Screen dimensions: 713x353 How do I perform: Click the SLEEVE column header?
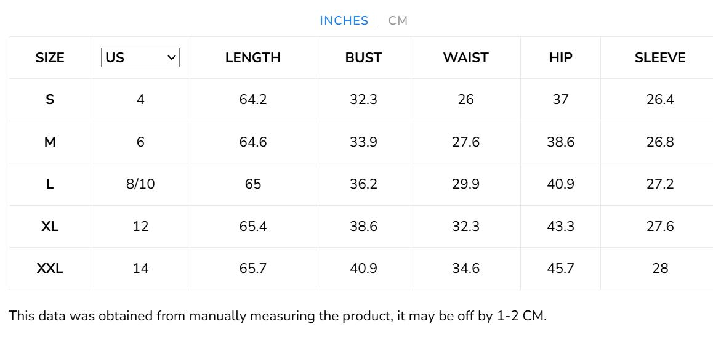pos(659,58)
